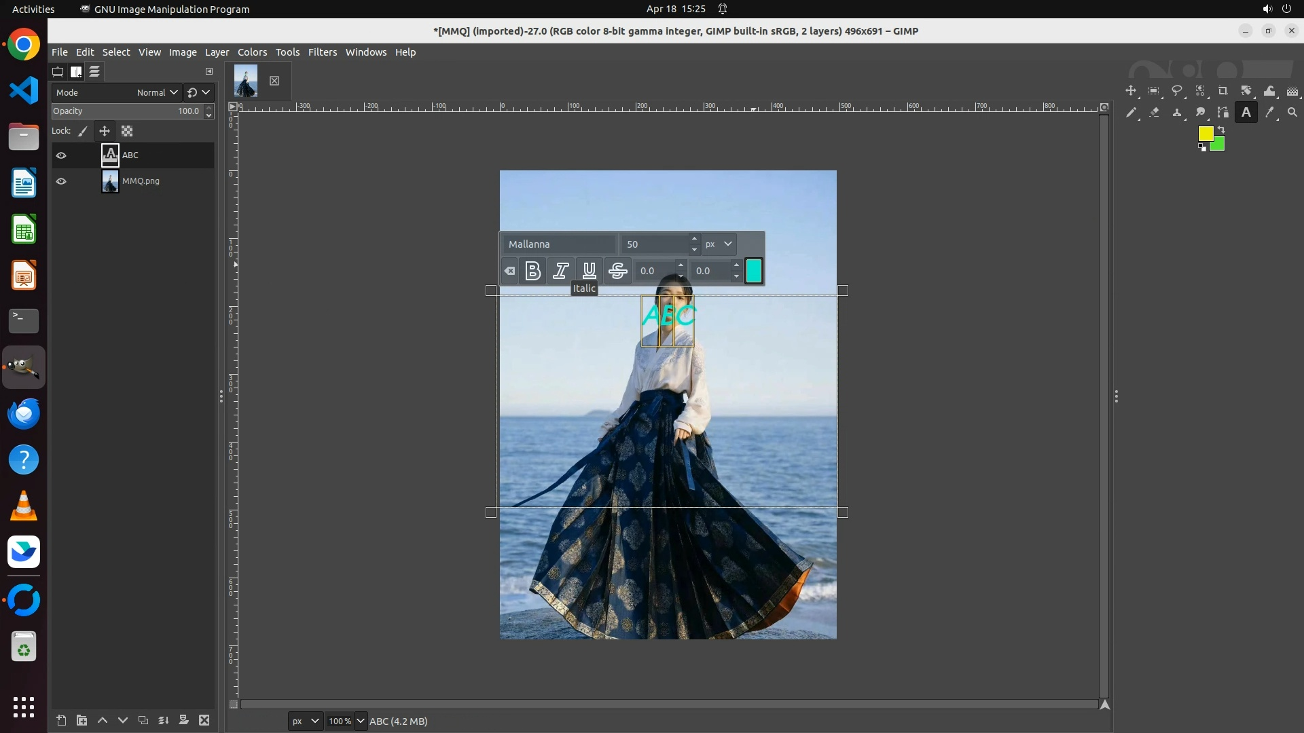Open the layer Mode Normal dropdown

tap(157, 92)
